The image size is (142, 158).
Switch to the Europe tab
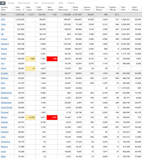[11, 3]
